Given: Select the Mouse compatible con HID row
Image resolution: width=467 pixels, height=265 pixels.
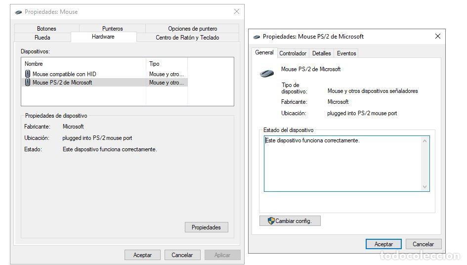Looking at the screenshot, I should (105, 74).
